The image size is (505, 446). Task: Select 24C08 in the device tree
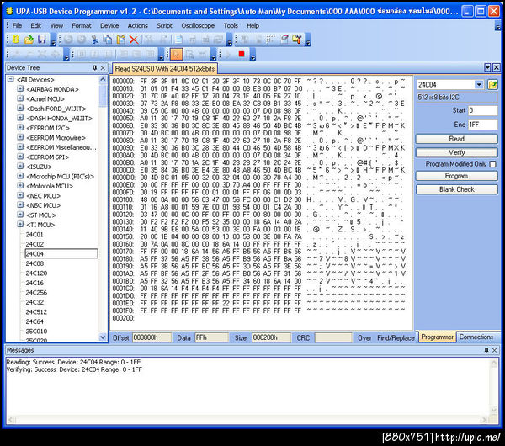[x=35, y=263]
